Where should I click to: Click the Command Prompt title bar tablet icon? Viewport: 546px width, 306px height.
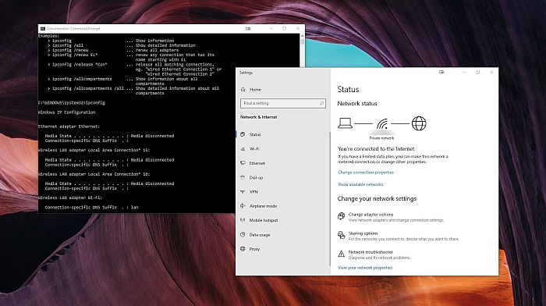pos(248,29)
